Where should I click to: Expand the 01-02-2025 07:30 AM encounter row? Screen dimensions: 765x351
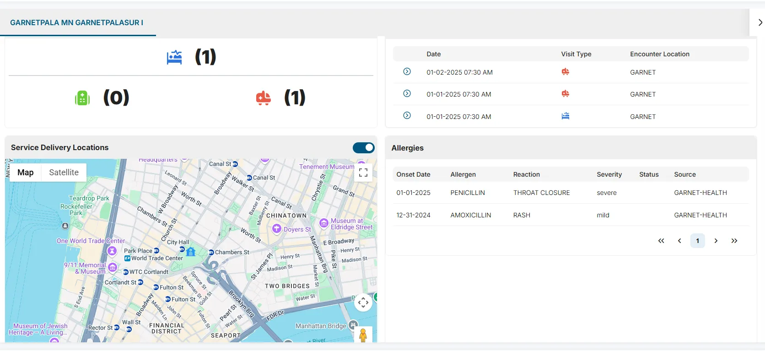coord(407,71)
